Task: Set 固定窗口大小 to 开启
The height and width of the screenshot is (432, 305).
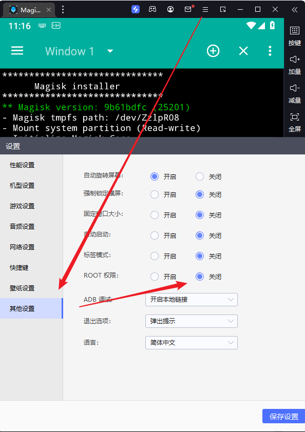Action: point(155,215)
